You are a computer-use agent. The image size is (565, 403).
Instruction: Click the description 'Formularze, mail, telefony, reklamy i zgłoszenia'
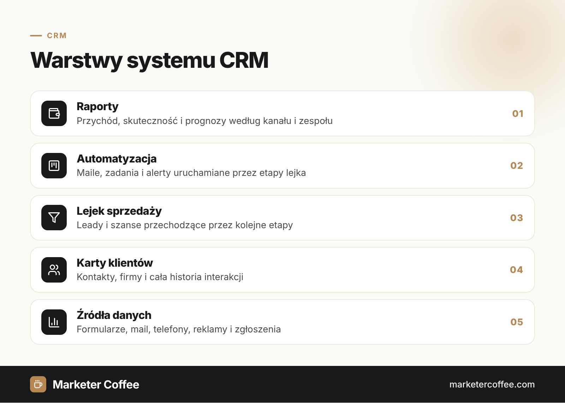[x=179, y=329]
